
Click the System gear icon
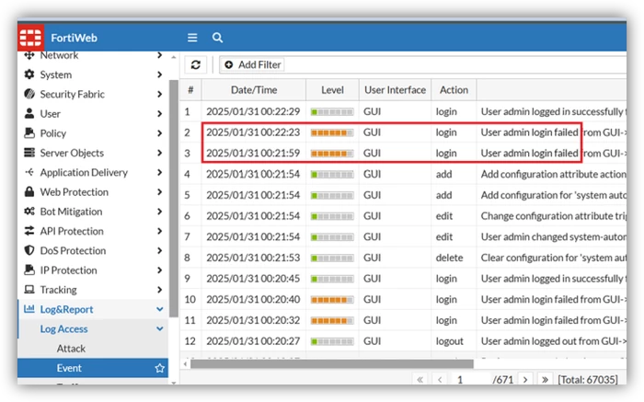point(29,75)
